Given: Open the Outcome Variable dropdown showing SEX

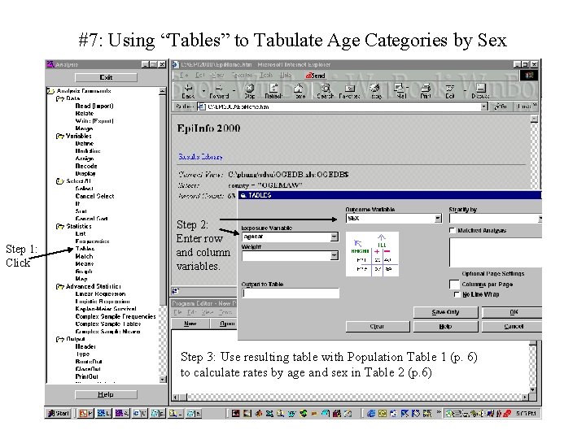Looking at the screenshot, I should pos(438,219).
